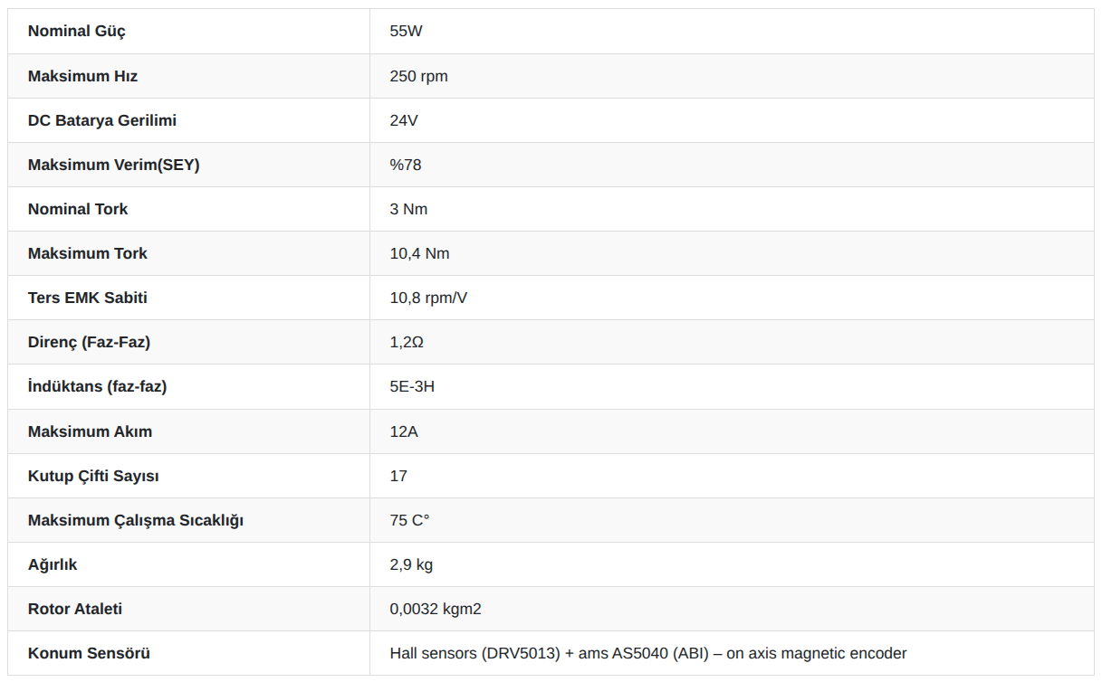Click the Direnç (Faz-Faz) label
This screenshot has height=682, width=1102.
[x=89, y=342]
